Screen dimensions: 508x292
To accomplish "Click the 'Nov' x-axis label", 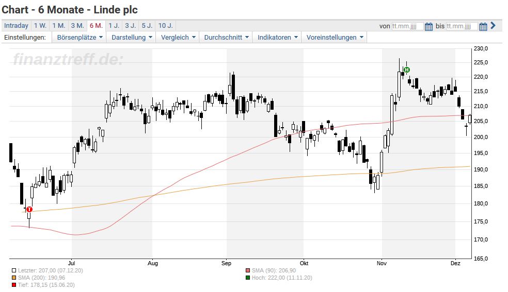I will pyautogui.click(x=382, y=263).
